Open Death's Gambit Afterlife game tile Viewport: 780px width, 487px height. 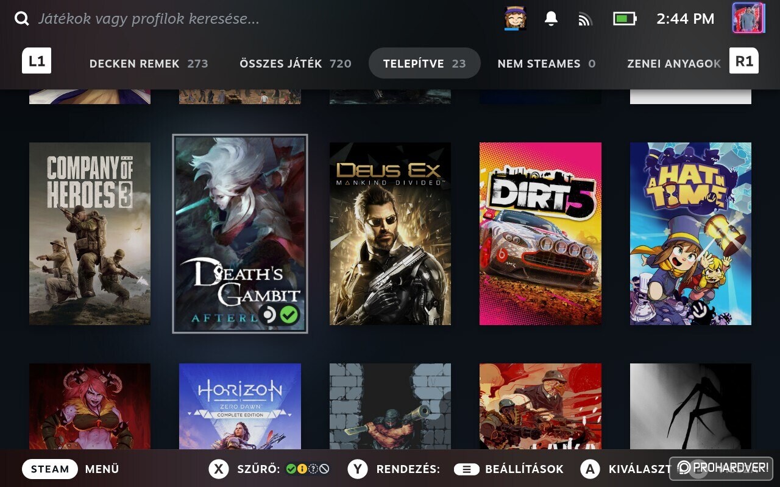coord(240,234)
